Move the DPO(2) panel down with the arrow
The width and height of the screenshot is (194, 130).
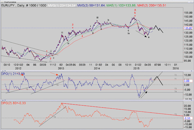click(x=5, y=100)
